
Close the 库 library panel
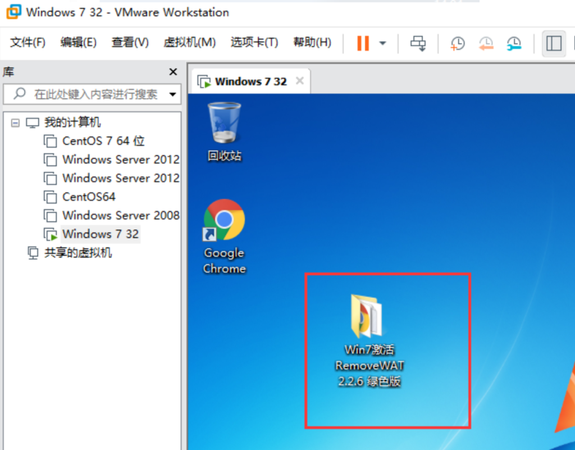point(173,71)
